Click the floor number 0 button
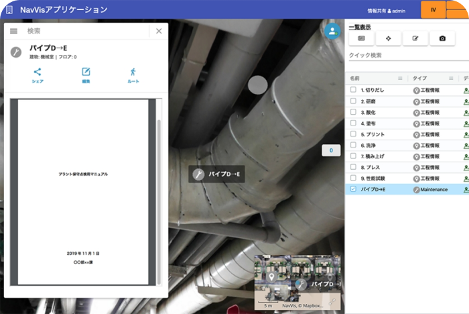Viewport: 469px width, 314px height. [x=331, y=151]
